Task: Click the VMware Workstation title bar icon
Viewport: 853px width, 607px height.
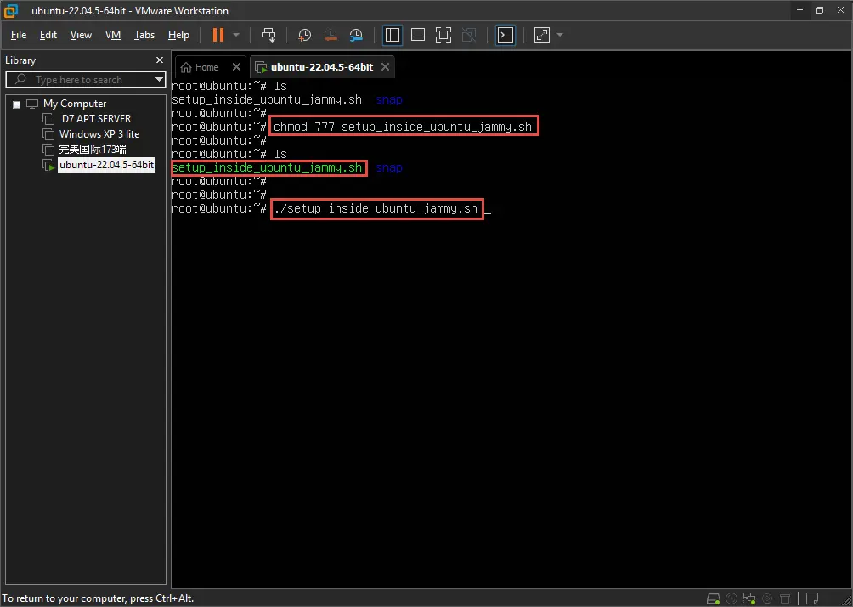Action: point(11,10)
